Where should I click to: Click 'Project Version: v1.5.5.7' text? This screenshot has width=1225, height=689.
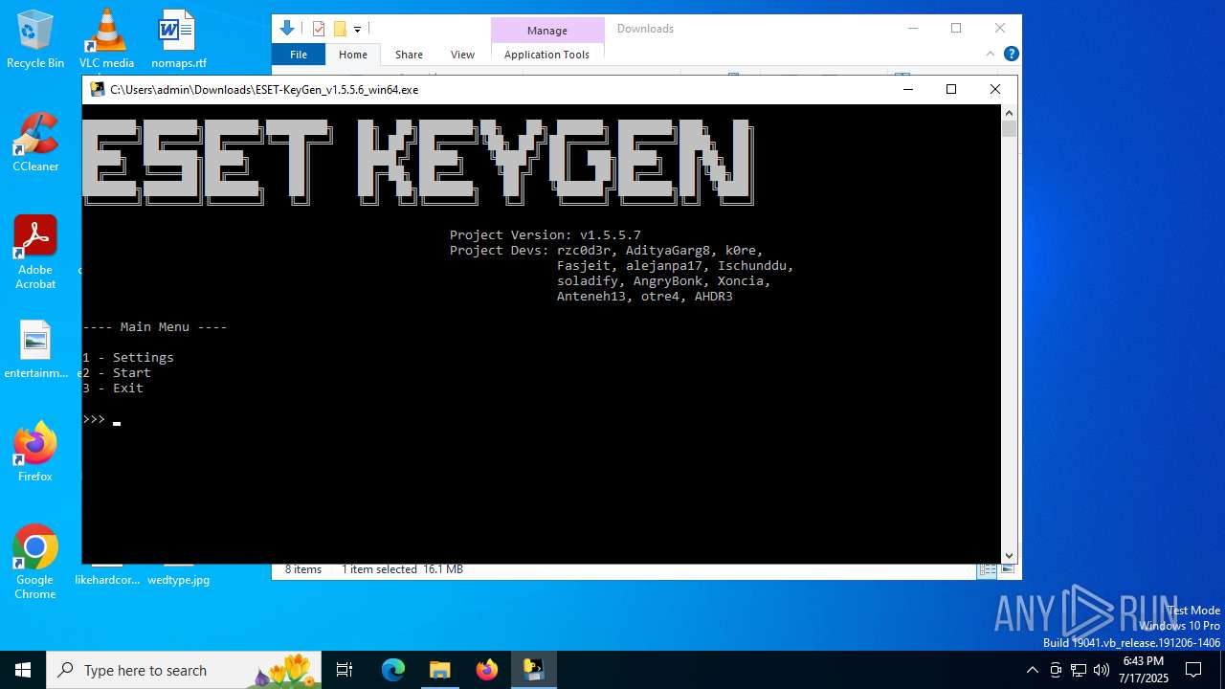point(546,234)
